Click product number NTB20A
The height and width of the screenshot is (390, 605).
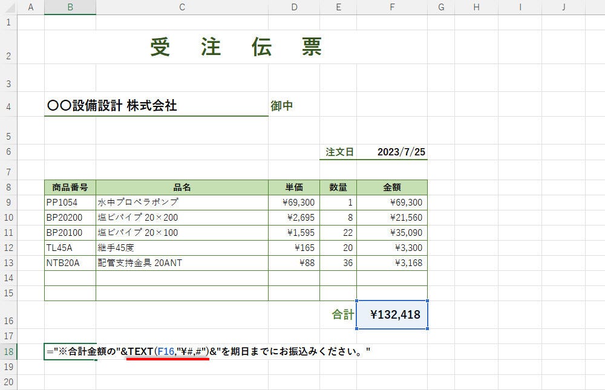pyautogui.click(x=70, y=263)
